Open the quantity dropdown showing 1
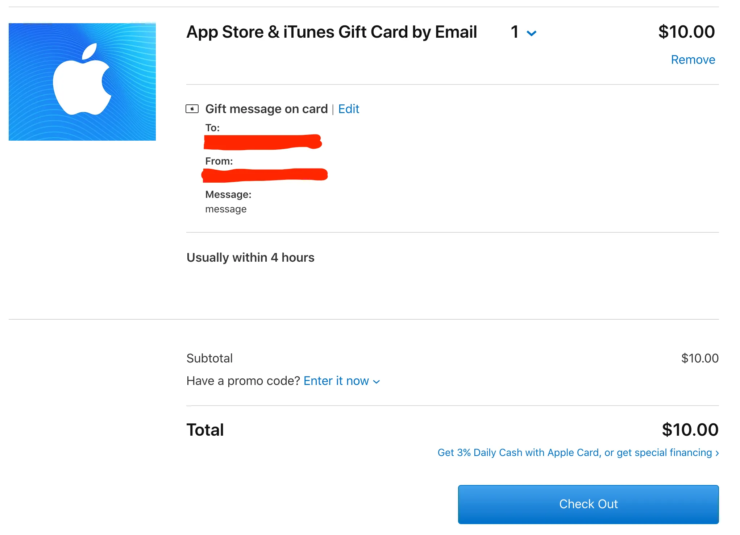 [x=515, y=32]
